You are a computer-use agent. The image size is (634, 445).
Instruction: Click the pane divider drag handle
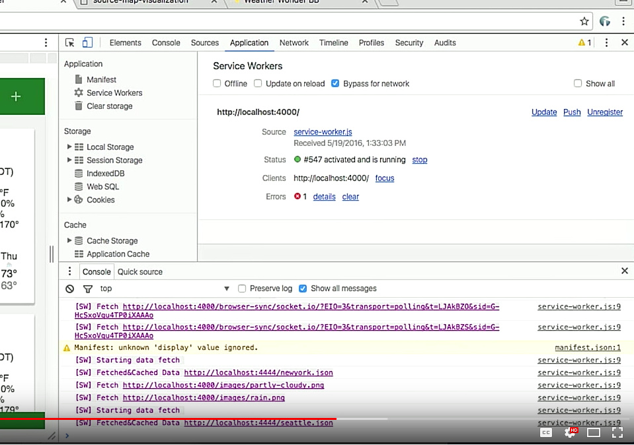(52, 254)
